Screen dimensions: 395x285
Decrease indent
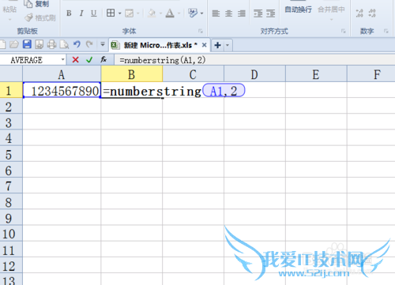click(x=258, y=13)
